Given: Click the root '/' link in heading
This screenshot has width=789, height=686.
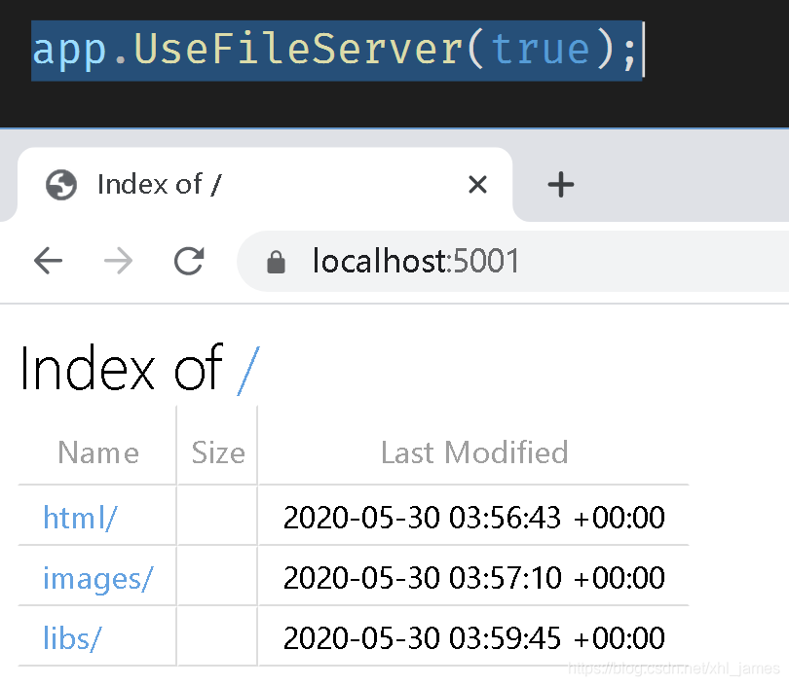Looking at the screenshot, I should [248, 371].
